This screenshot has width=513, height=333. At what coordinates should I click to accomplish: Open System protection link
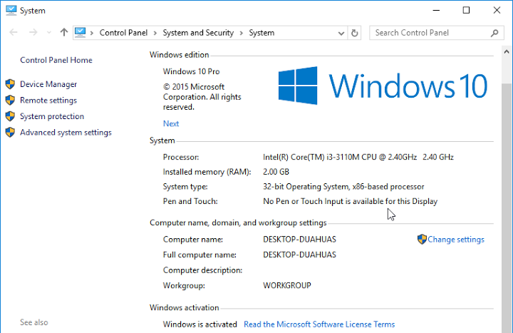tap(52, 116)
